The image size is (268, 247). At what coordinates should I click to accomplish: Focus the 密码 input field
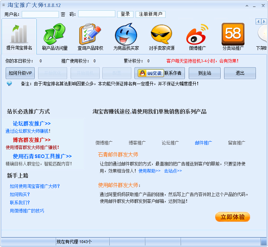point(97,14)
